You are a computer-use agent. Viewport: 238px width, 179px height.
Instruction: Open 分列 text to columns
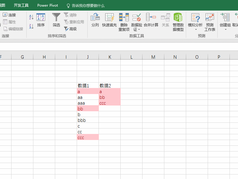[95, 20]
